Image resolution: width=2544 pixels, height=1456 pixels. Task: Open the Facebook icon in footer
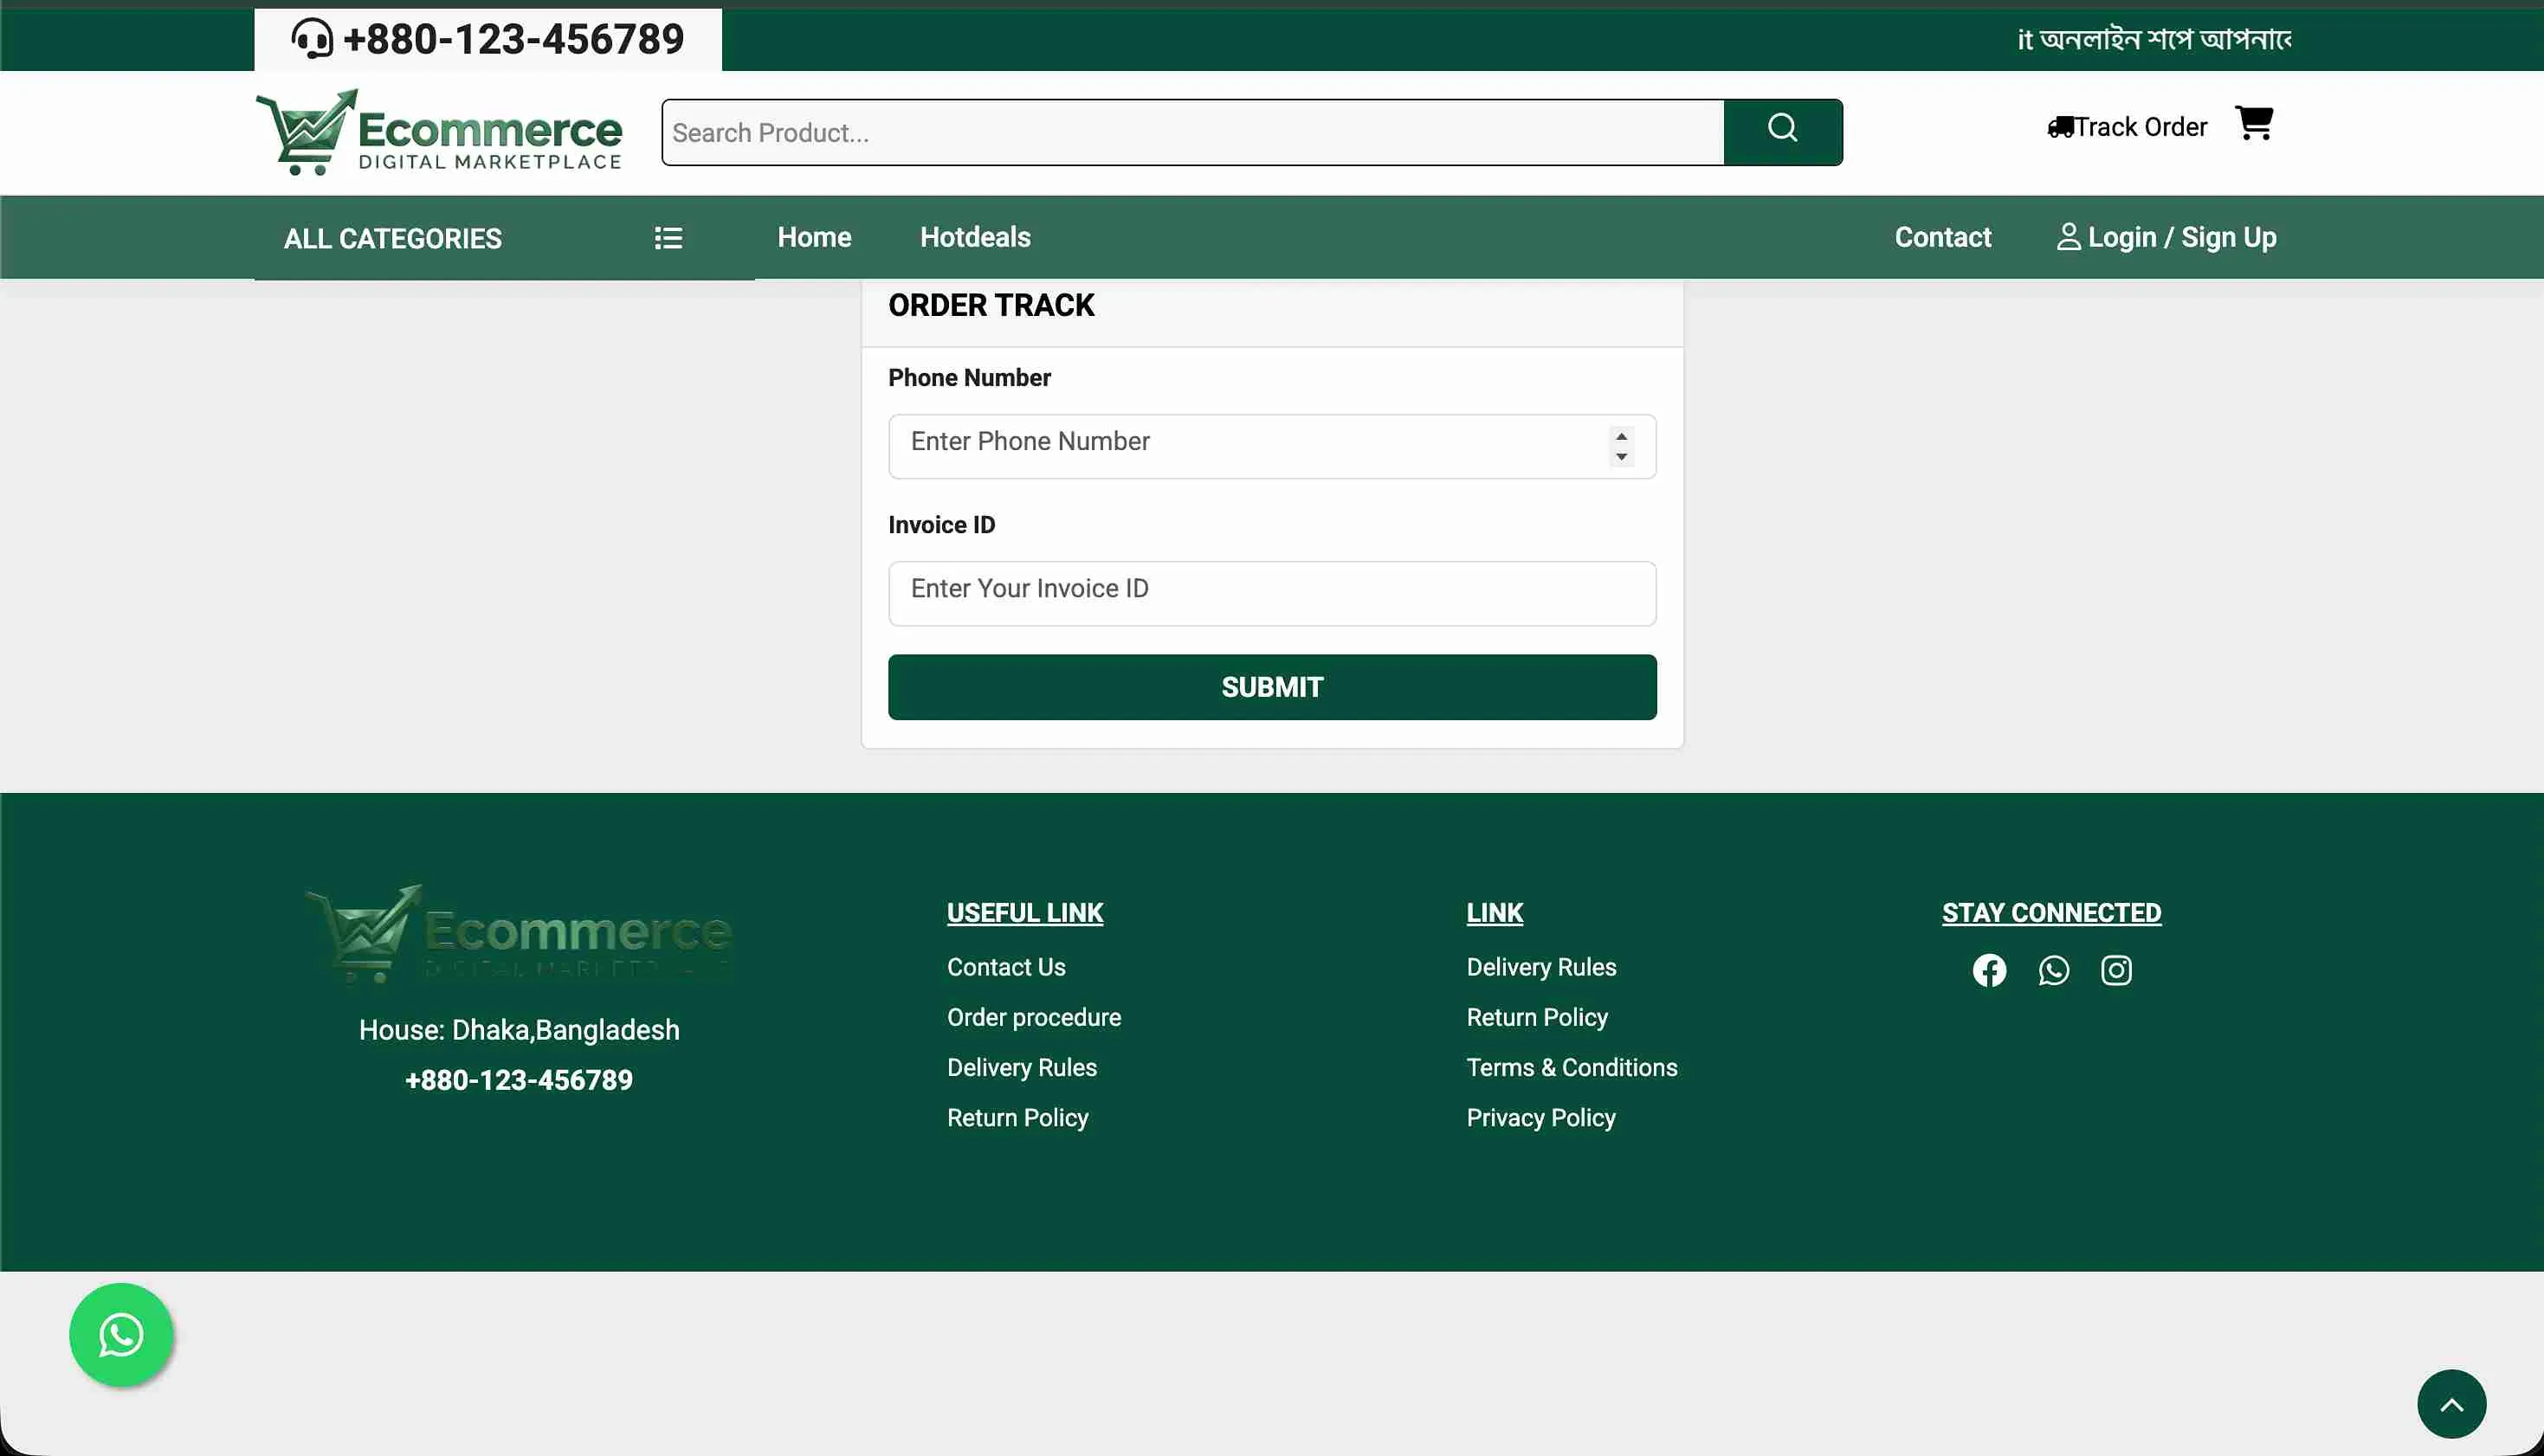coord(1989,970)
